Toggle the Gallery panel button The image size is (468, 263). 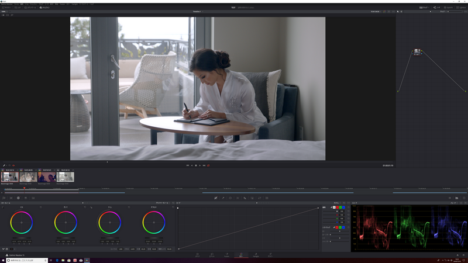pyautogui.click(x=6, y=8)
